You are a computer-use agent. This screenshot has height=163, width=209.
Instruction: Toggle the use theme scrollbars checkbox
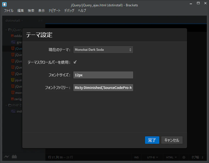[x=75, y=62]
